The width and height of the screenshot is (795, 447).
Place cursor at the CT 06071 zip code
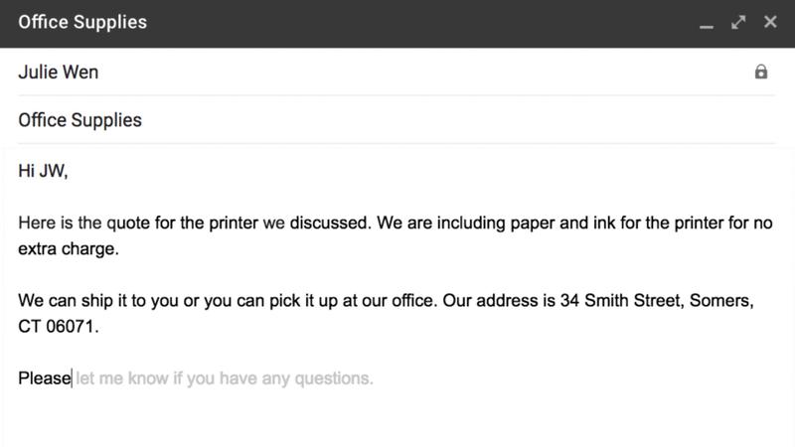pos(59,327)
